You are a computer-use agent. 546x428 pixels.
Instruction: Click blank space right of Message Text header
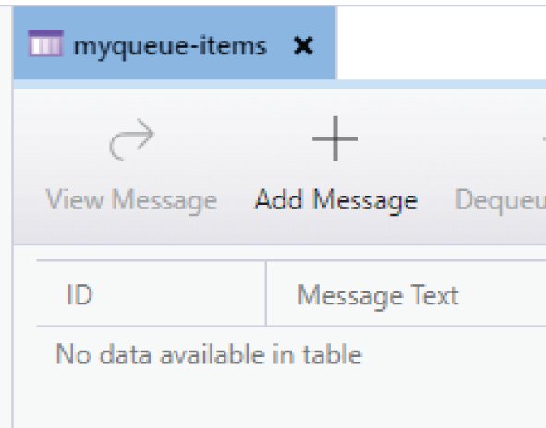click(504, 295)
